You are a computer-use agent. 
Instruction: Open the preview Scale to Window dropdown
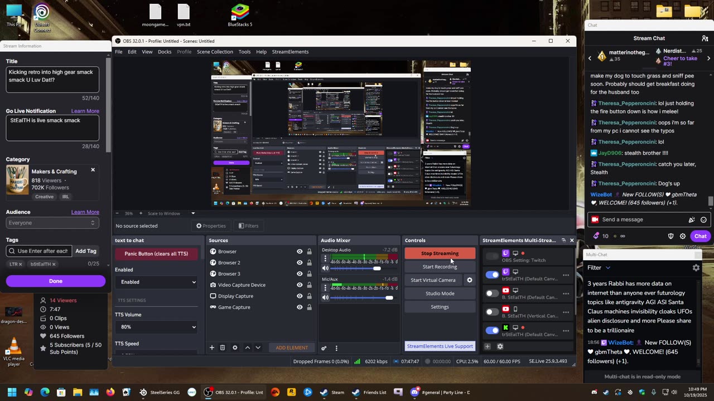click(171, 213)
